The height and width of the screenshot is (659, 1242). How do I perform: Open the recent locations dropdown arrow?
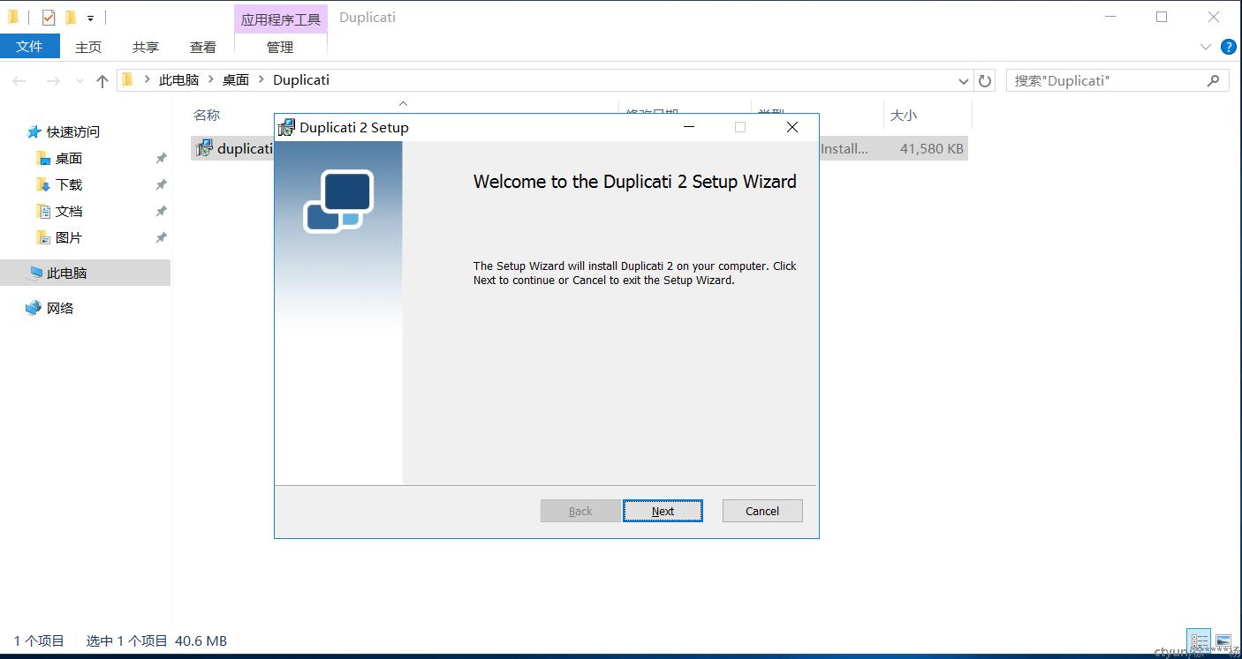tap(80, 80)
